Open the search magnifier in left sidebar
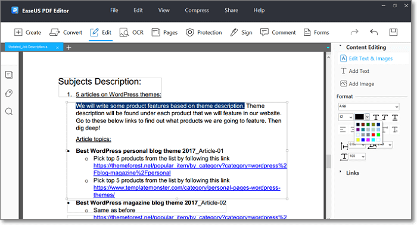 pos(9,111)
